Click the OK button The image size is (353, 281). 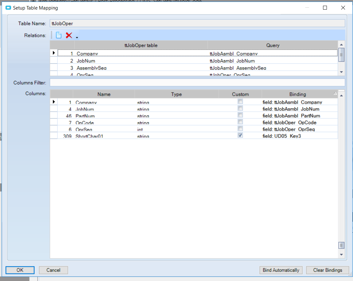point(20,270)
